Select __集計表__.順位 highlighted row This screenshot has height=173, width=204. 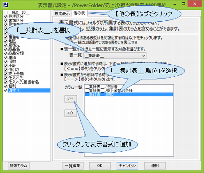click(x=129, y=94)
